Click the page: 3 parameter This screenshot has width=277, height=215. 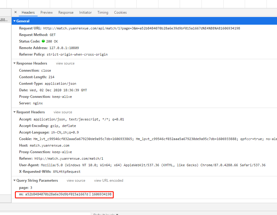[x=26, y=188]
